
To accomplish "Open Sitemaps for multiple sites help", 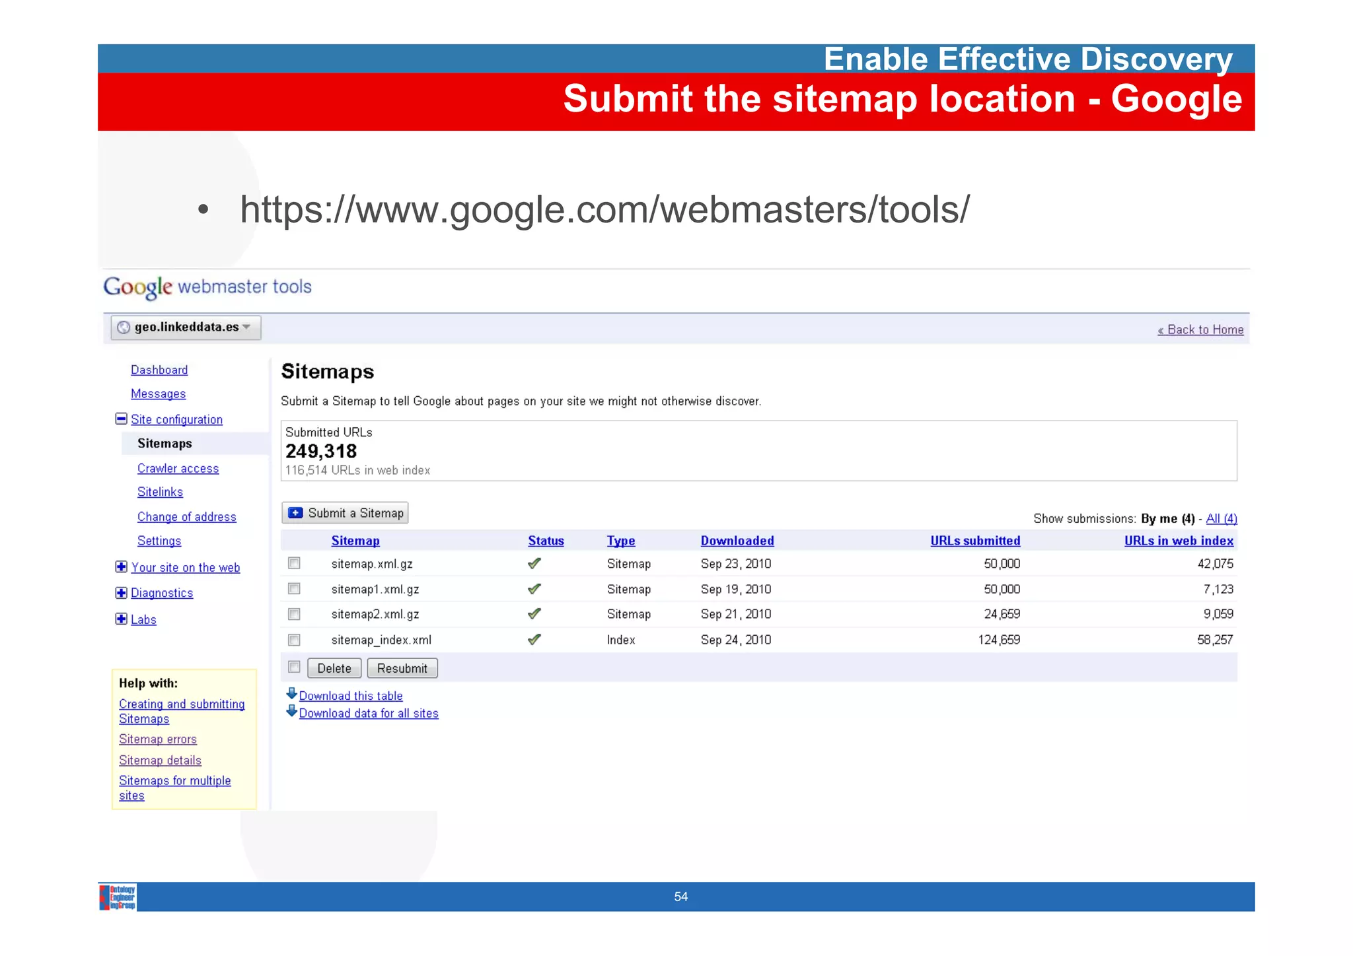I will coord(175,788).
